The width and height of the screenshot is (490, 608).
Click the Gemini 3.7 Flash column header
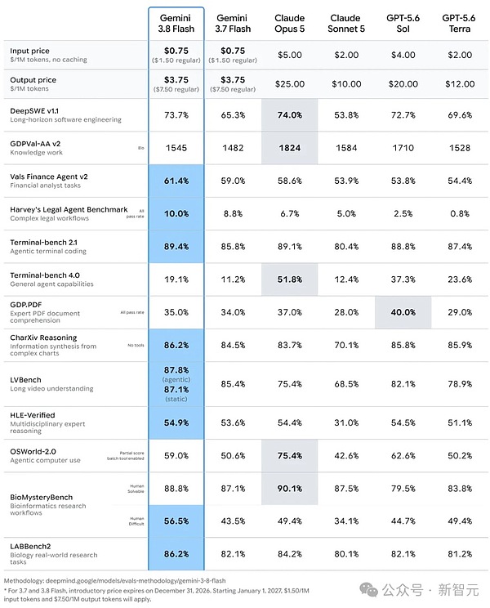233,23
